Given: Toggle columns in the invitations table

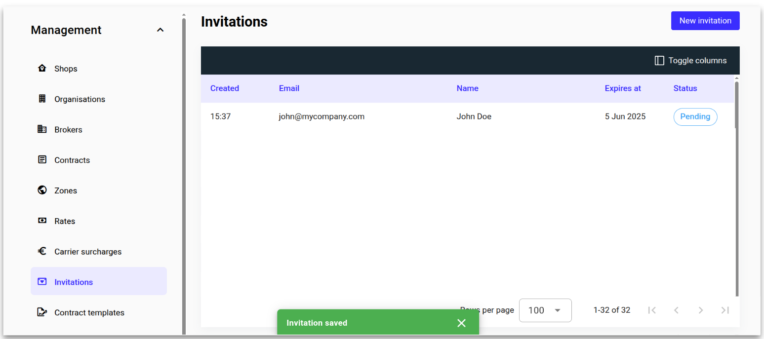Looking at the screenshot, I should [x=690, y=61].
